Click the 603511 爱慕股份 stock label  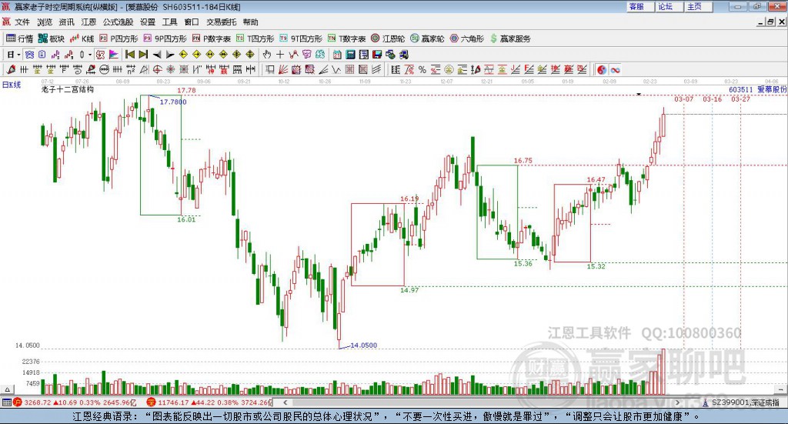pyautogui.click(x=758, y=89)
